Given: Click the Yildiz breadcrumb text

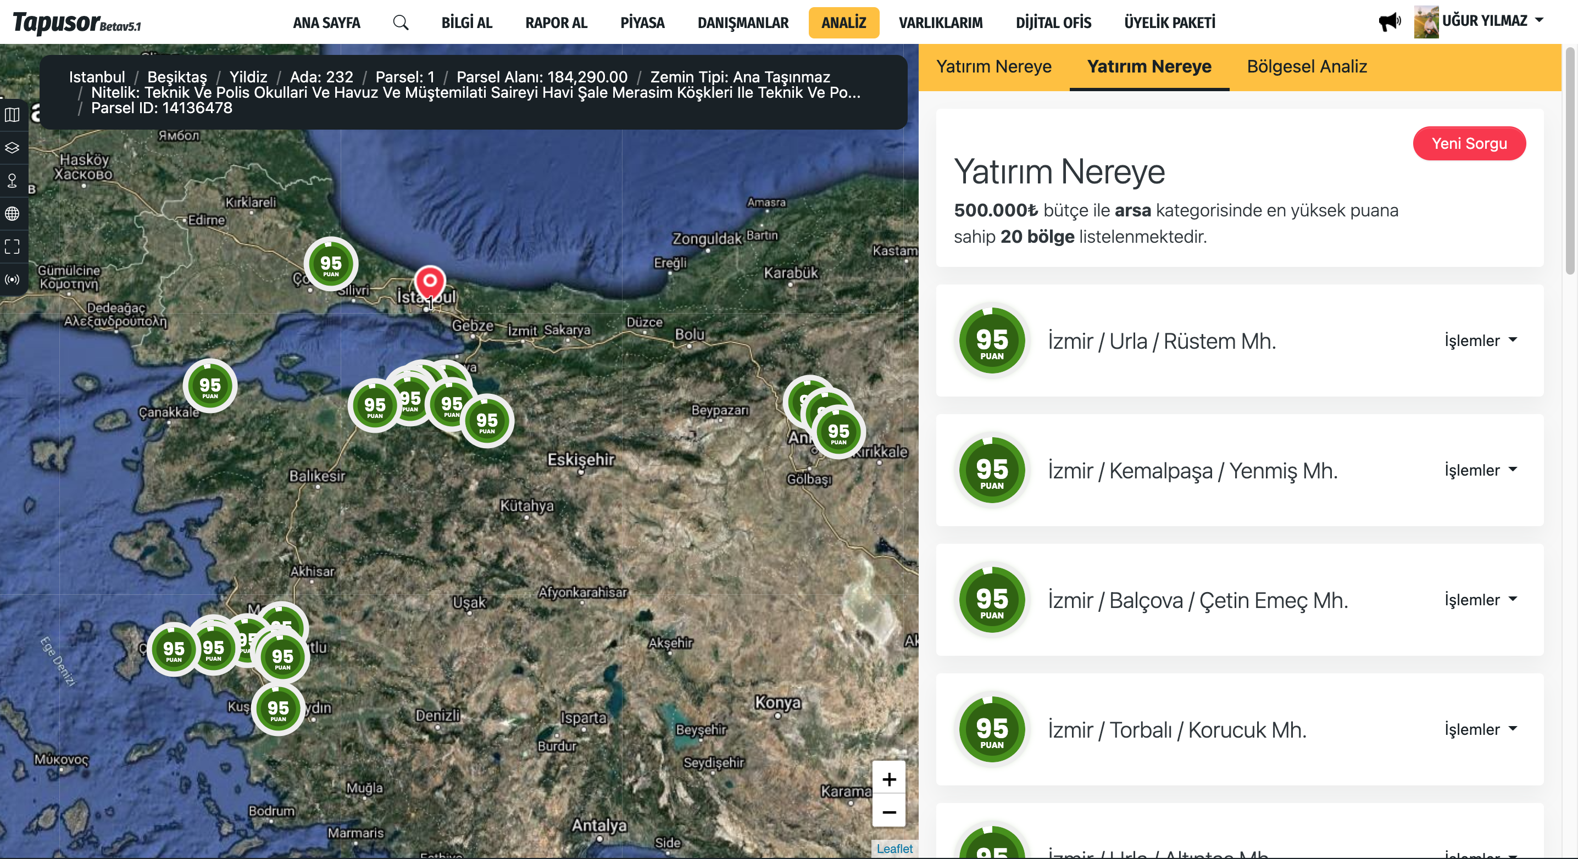Looking at the screenshot, I should [248, 77].
